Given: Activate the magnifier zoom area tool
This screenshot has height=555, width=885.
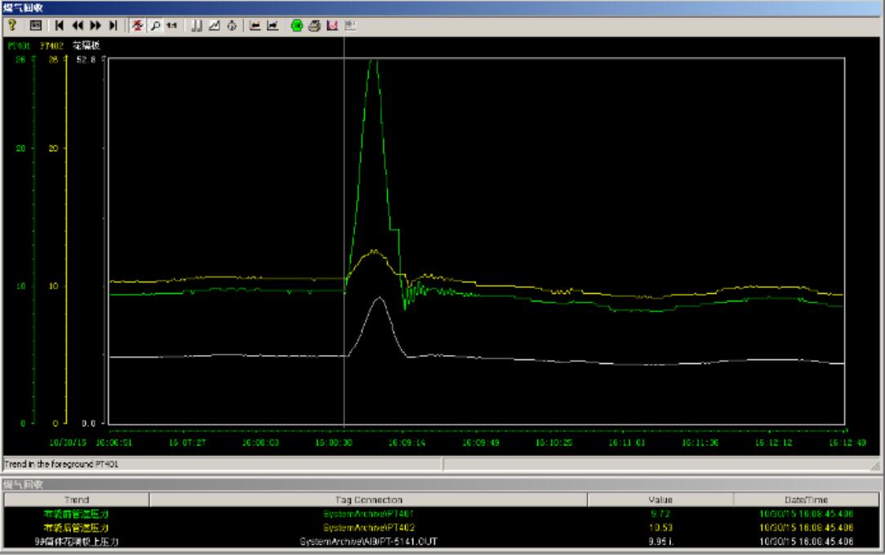Looking at the screenshot, I should tap(155, 25).
